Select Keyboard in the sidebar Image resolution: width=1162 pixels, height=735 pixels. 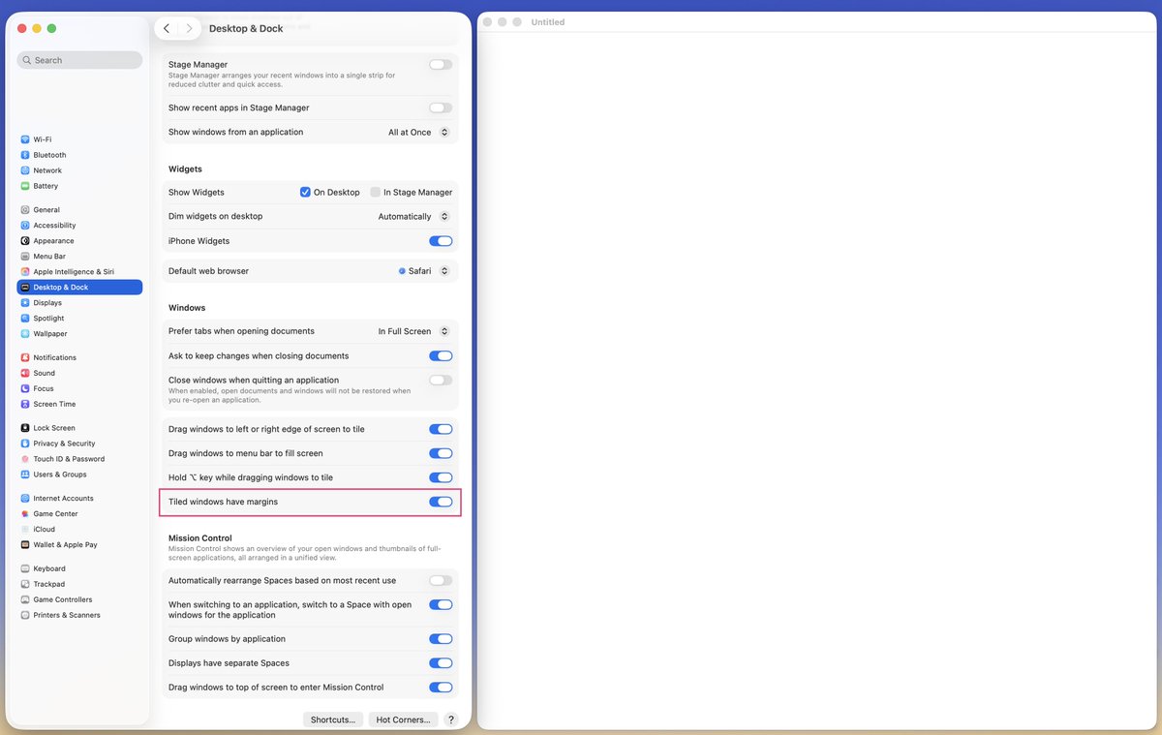tap(79, 568)
